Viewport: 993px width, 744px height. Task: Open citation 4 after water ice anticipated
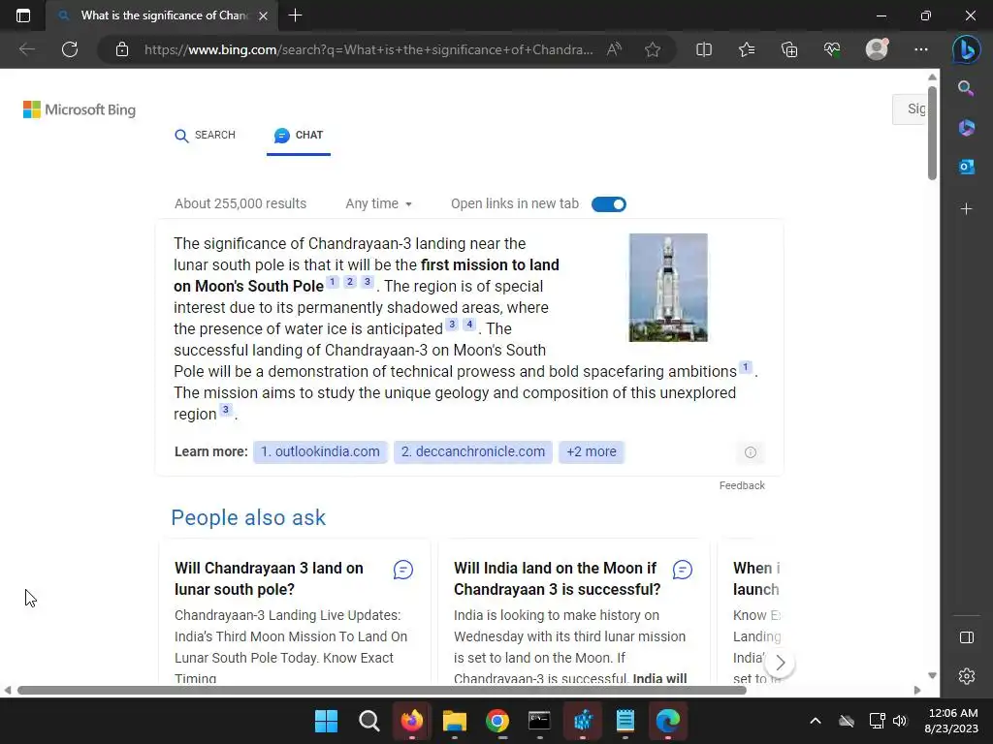tap(469, 325)
